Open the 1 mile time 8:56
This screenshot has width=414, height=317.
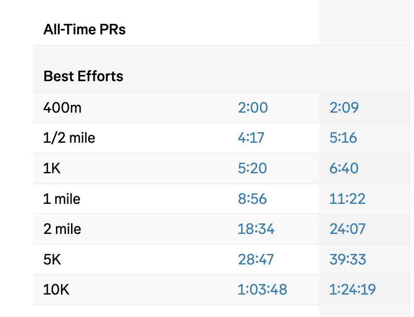[252, 199]
